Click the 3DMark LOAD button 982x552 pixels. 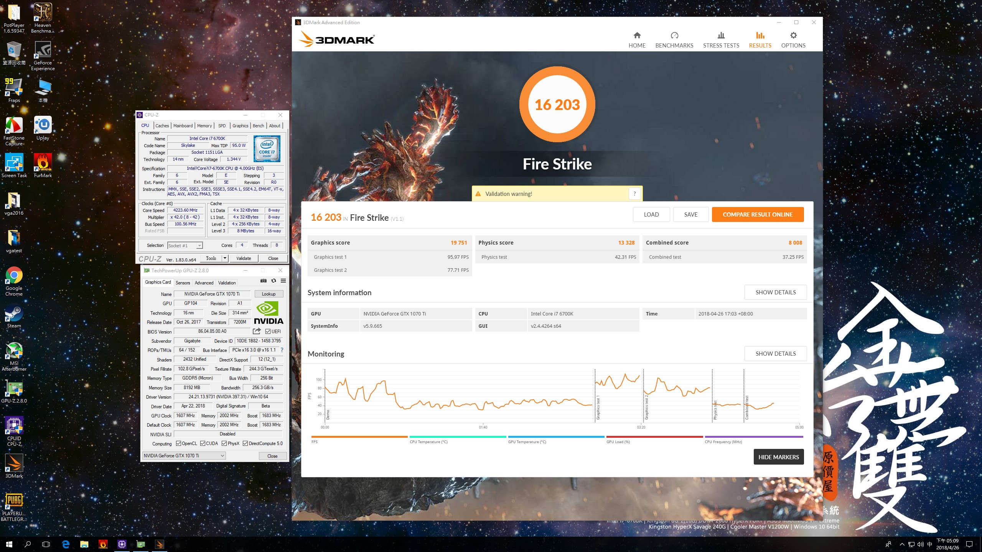651,215
